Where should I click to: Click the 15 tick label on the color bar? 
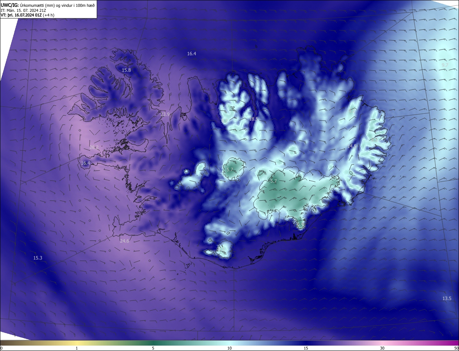click(306, 348)
